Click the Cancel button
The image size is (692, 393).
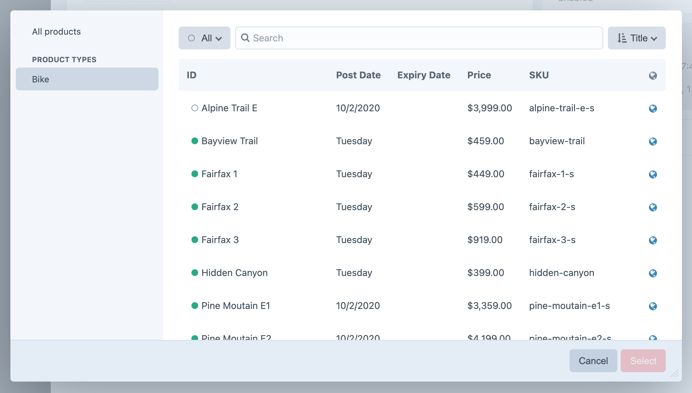click(593, 361)
